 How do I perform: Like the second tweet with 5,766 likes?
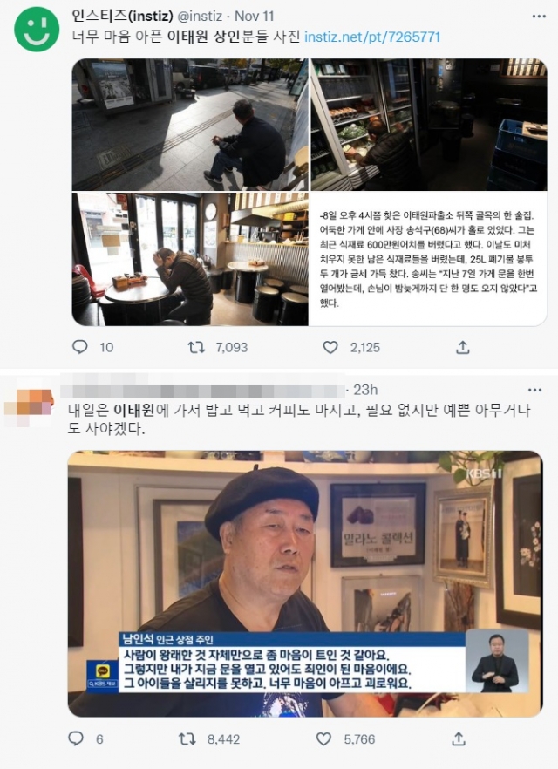[x=323, y=738]
